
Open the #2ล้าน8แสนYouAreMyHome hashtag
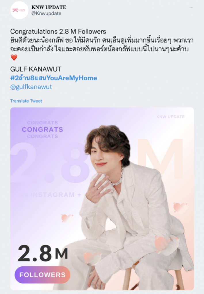54,78
